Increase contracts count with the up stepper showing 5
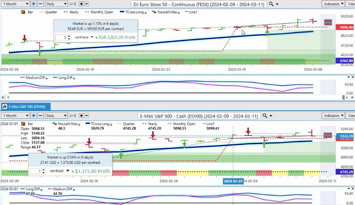The width and height of the screenshot is (355, 205). [x=69, y=36]
